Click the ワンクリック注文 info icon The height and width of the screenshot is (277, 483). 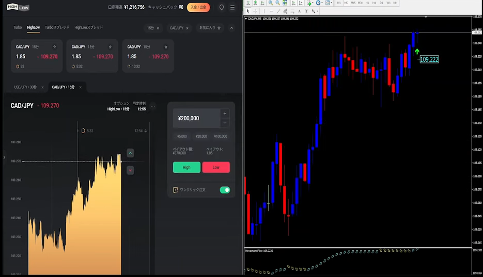[175, 190]
